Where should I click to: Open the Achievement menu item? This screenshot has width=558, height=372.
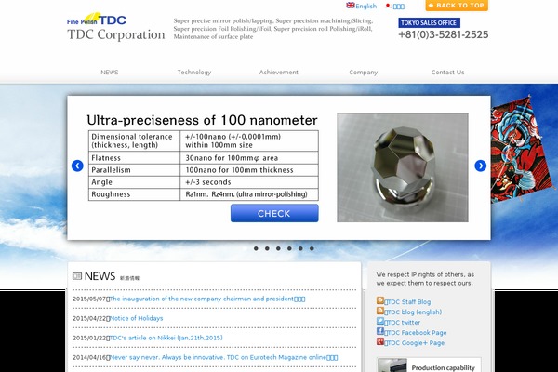tap(279, 73)
